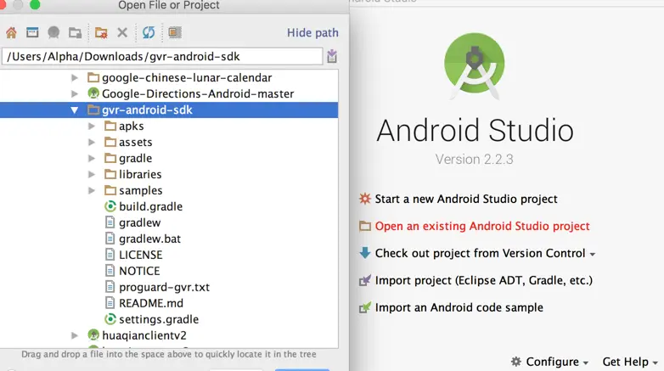Expand the apks folder arrow
The image size is (664, 371).
coord(92,126)
